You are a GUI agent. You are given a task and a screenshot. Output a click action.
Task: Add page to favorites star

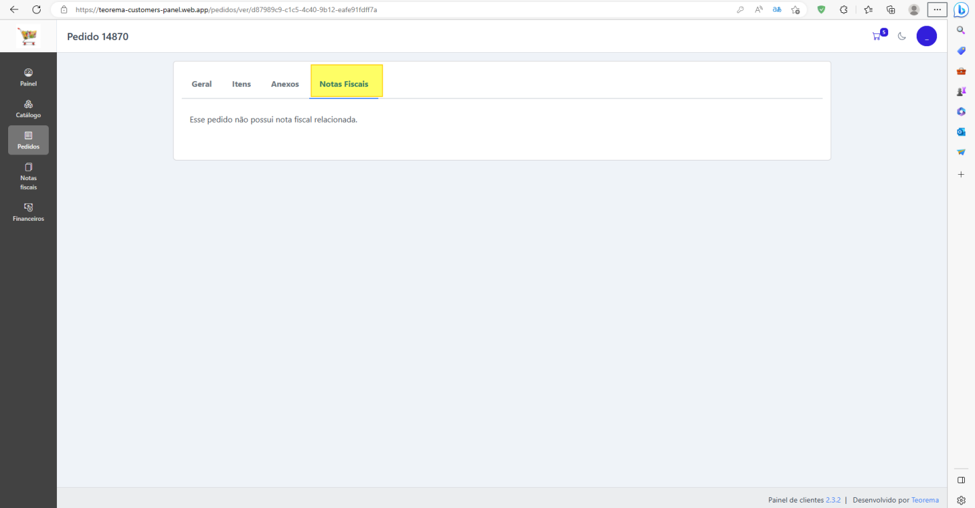tap(795, 10)
